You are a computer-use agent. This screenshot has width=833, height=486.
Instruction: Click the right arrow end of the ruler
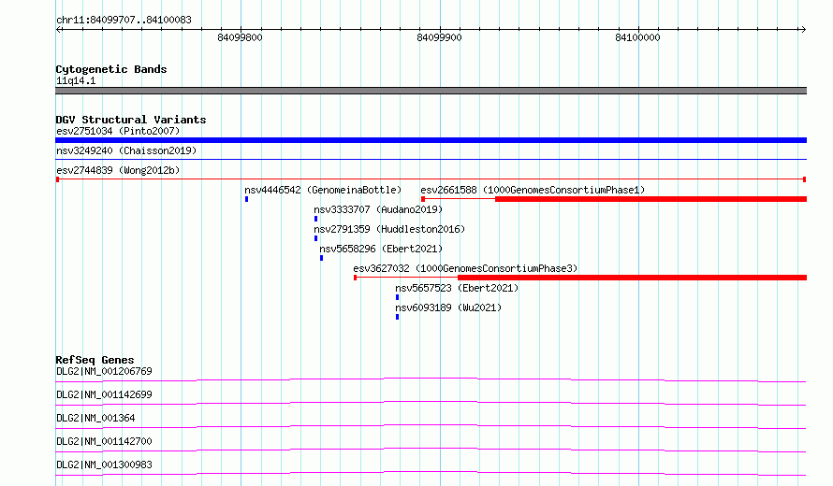(803, 29)
